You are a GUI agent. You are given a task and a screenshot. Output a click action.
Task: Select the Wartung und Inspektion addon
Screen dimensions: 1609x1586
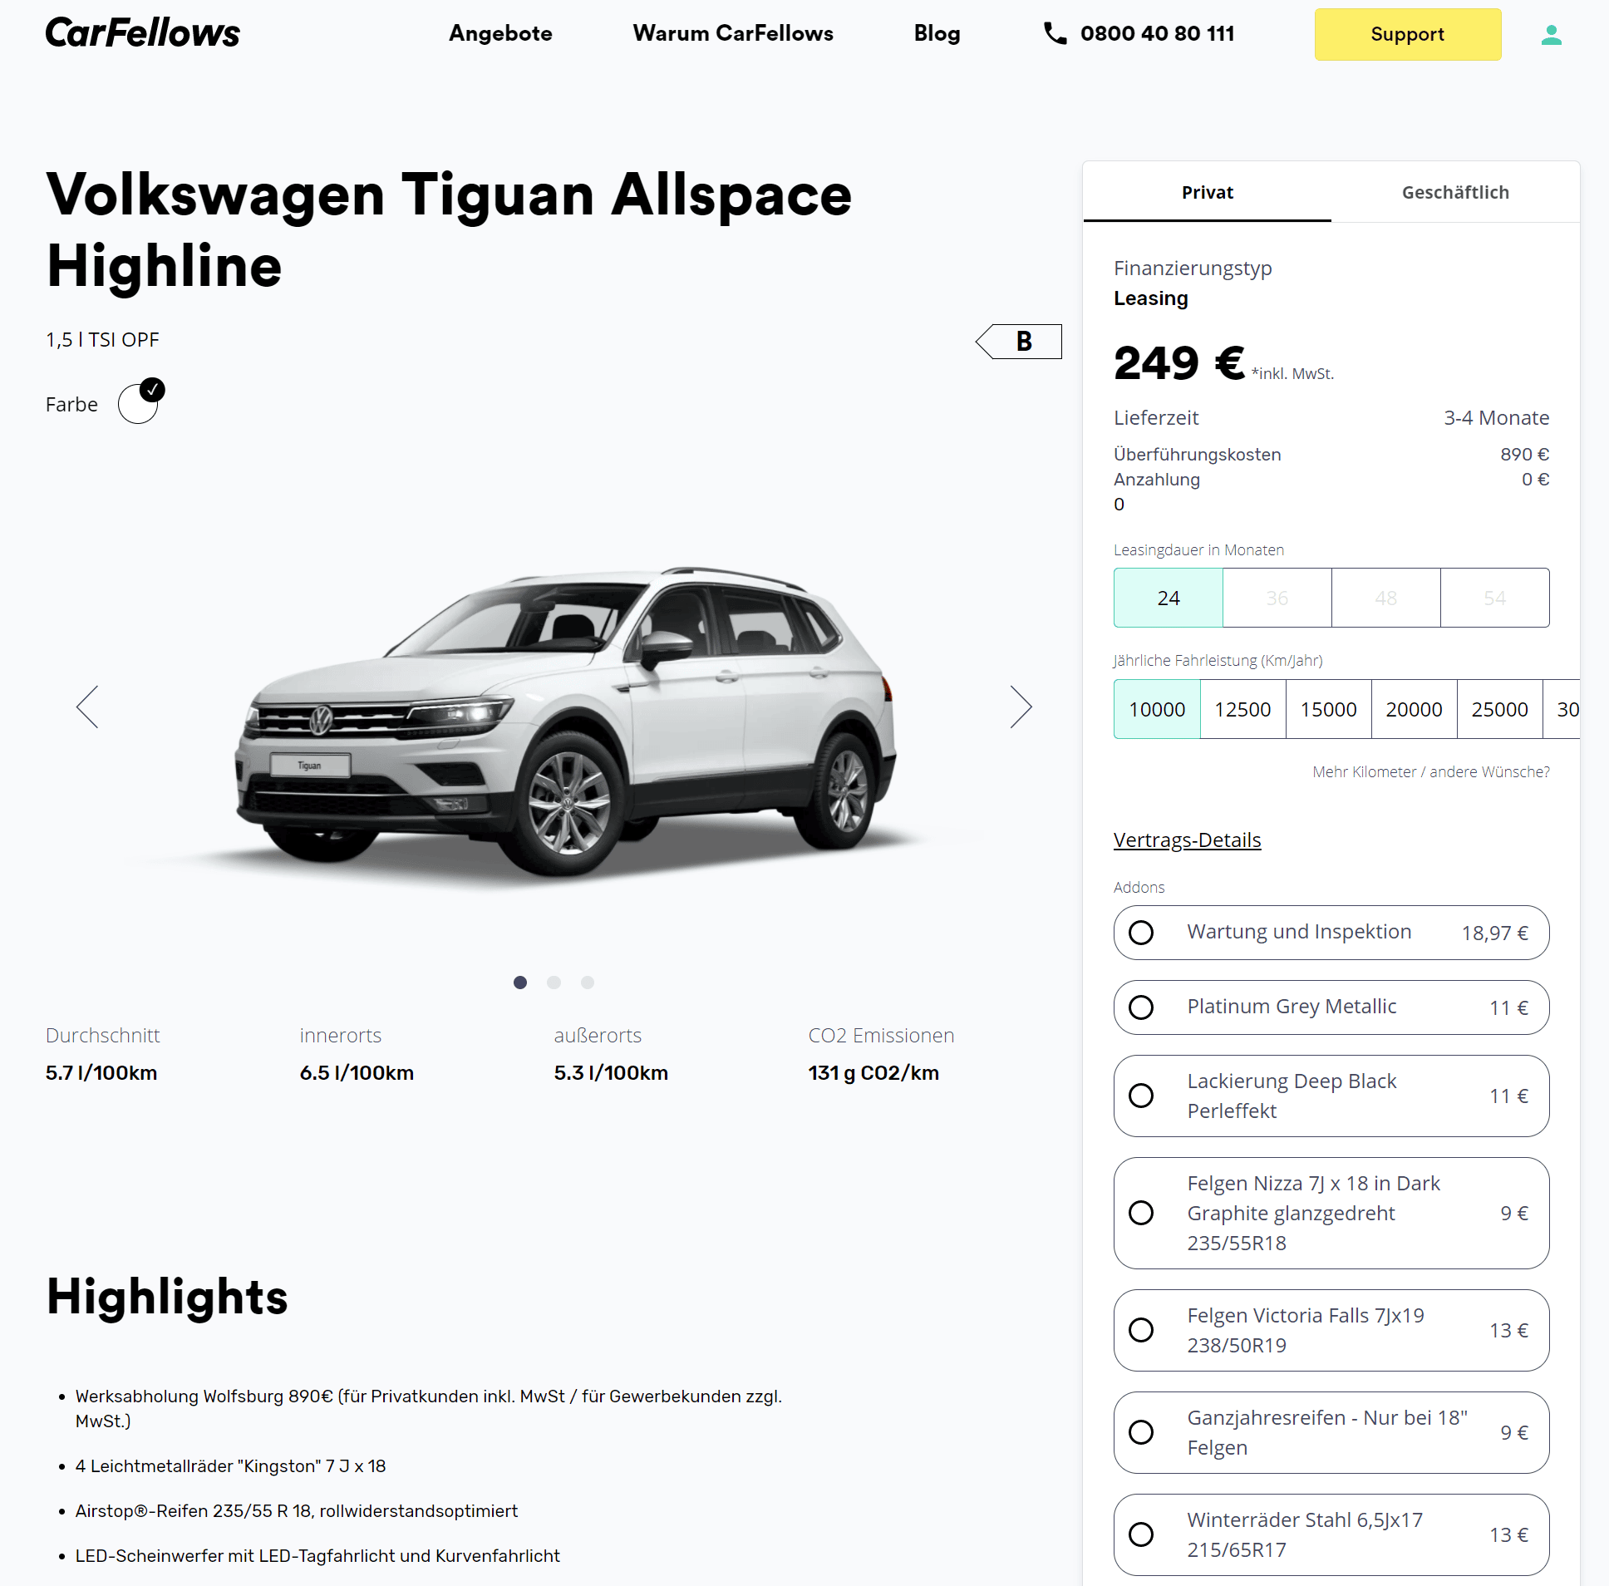pyautogui.click(x=1331, y=932)
